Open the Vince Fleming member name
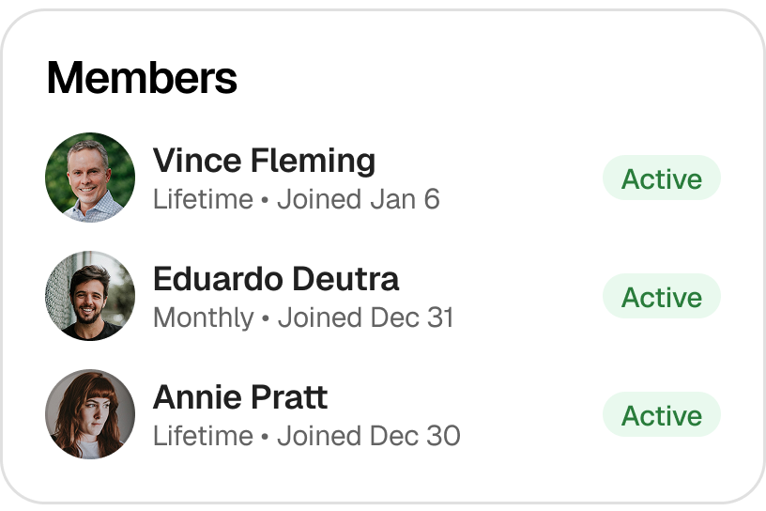 coord(264,161)
